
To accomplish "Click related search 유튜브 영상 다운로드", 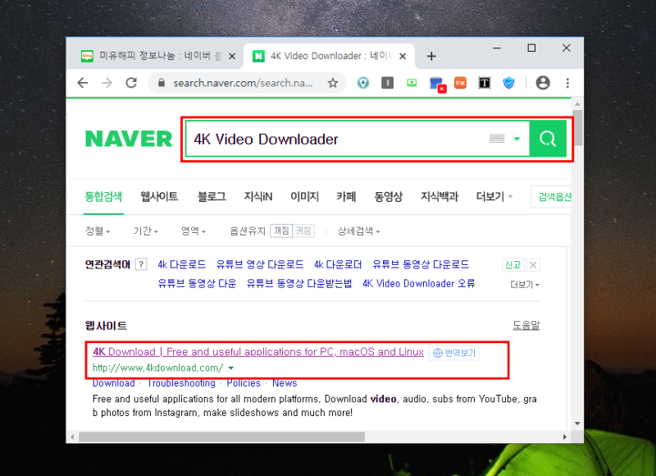I will tap(260, 264).
